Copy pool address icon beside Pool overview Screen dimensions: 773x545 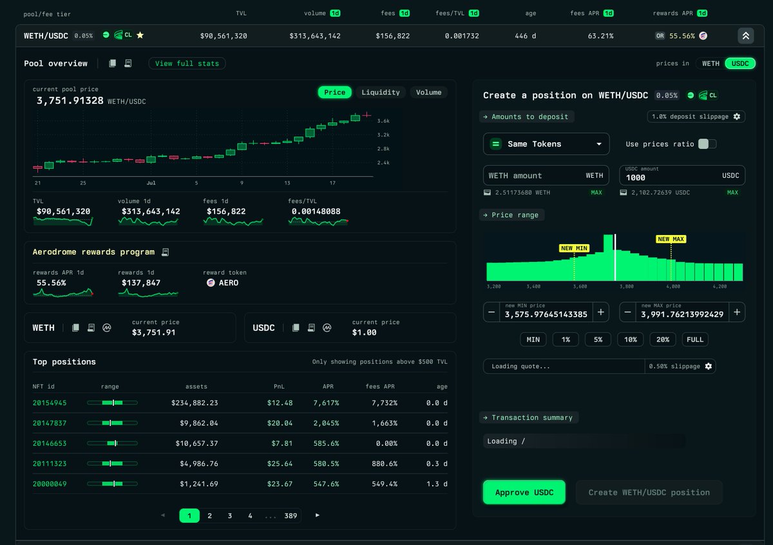click(112, 63)
